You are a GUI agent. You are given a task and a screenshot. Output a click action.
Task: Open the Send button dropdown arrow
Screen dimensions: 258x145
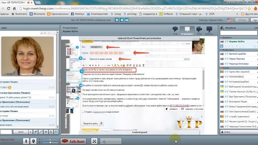click(x=30, y=132)
